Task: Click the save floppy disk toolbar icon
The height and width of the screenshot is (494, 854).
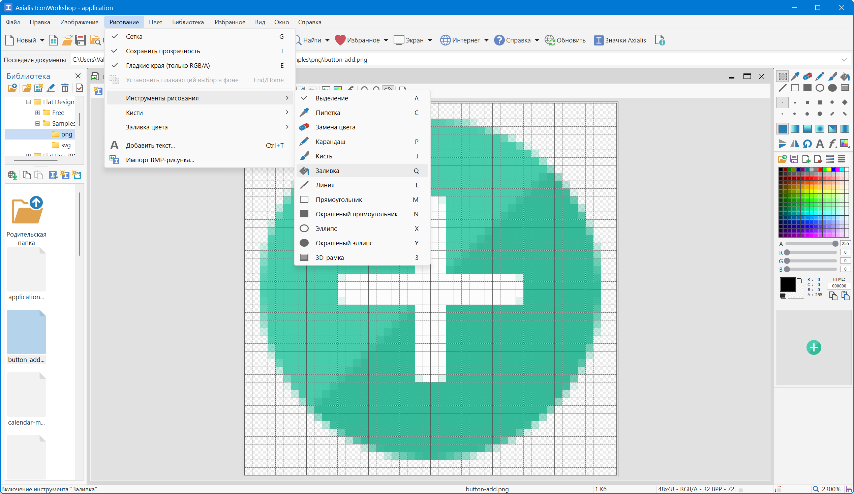Action: click(x=80, y=40)
